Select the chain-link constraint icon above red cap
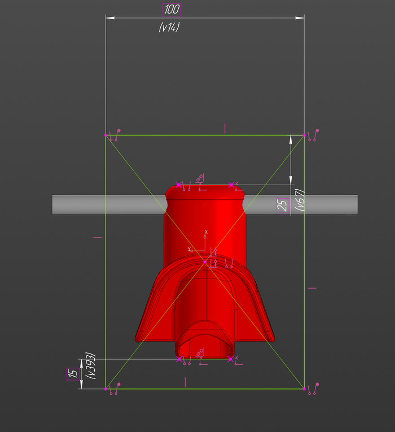The height and width of the screenshot is (432, 395). [x=199, y=179]
